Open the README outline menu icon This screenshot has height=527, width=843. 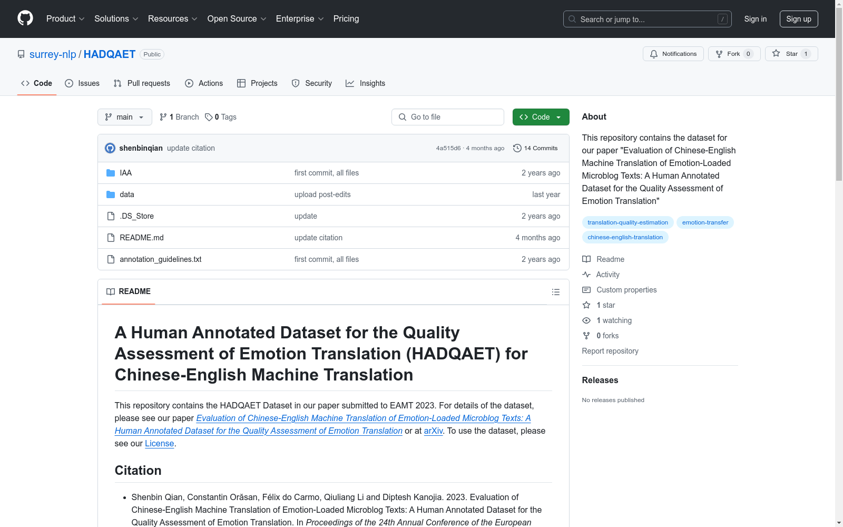point(555,292)
